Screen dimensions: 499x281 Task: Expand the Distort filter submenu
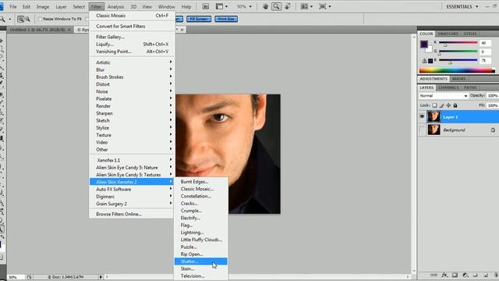point(132,84)
